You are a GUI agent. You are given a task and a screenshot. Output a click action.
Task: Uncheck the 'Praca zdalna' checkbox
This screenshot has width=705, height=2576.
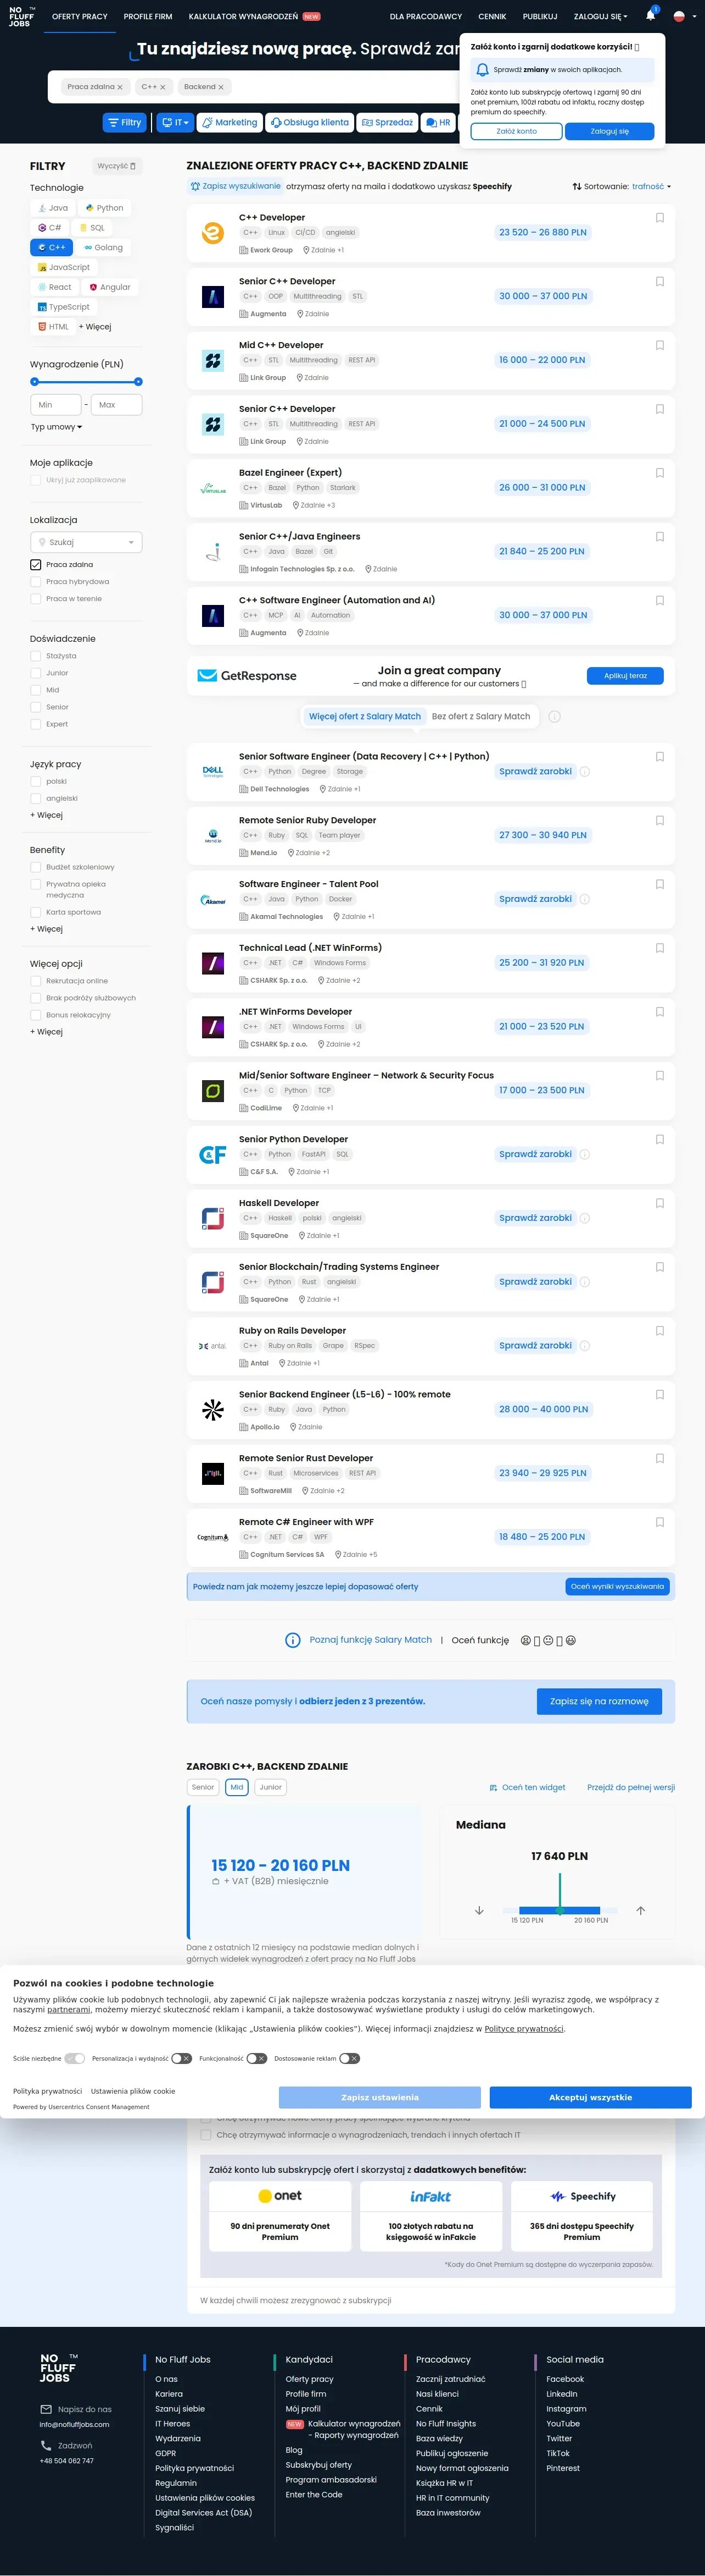36,564
